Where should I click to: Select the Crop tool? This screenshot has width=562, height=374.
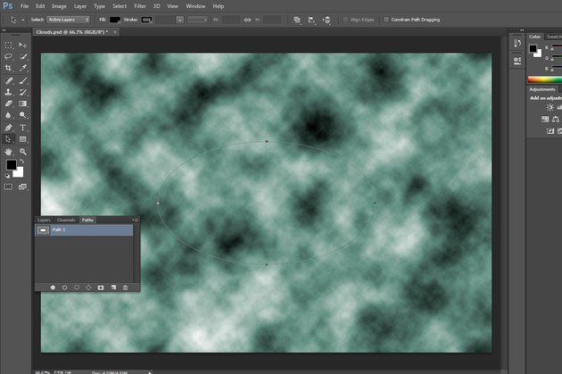click(8, 68)
